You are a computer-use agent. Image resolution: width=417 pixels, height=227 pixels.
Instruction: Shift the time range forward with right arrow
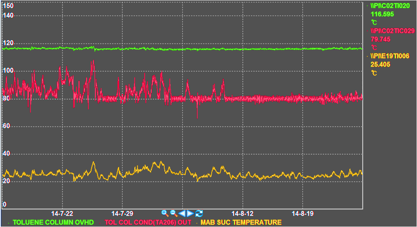tap(190, 213)
